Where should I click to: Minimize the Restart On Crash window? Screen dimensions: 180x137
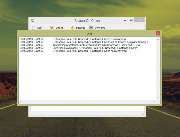point(125,20)
